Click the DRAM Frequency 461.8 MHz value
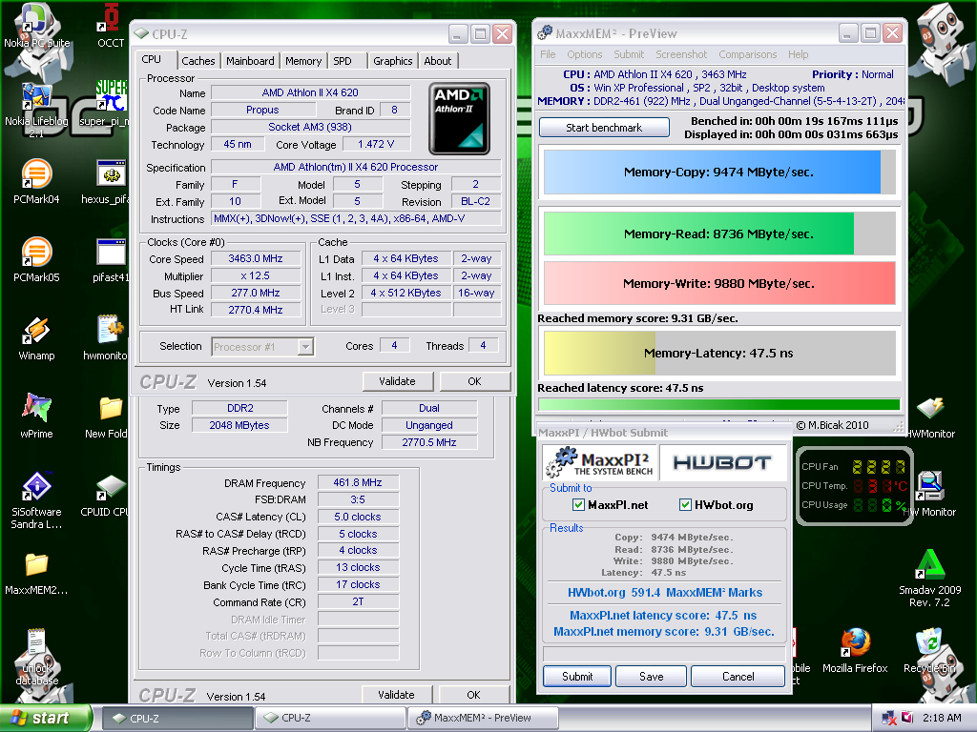The height and width of the screenshot is (732, 977). (x=358, y=482)
